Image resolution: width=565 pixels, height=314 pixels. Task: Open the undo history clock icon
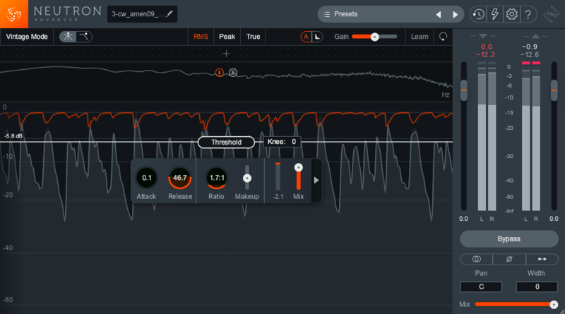click(478, 14)
